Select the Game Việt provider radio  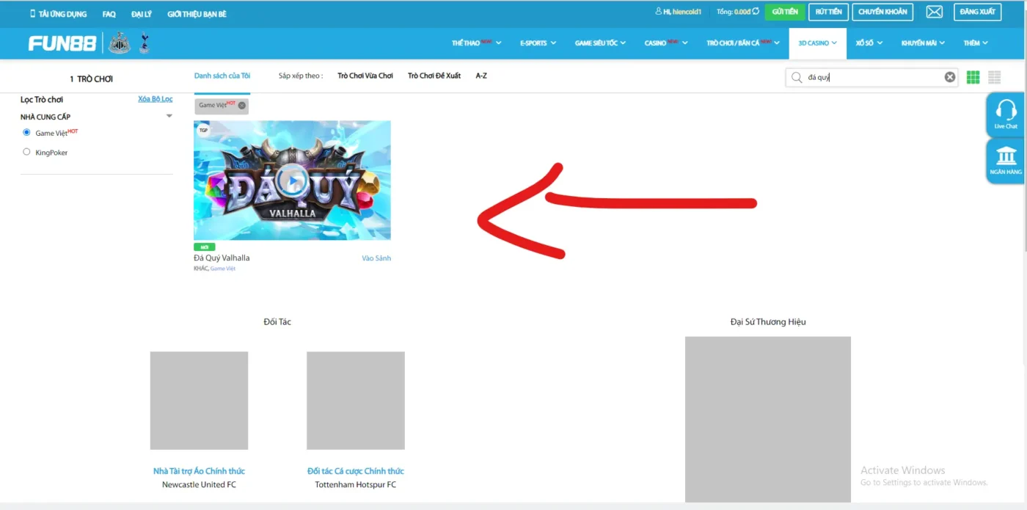(x=27, y=133)
